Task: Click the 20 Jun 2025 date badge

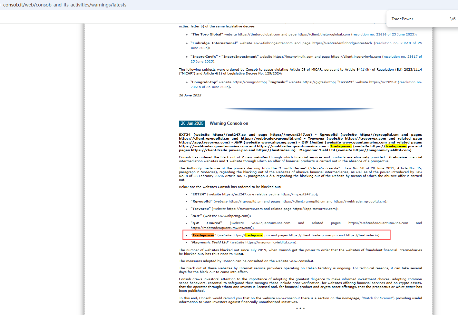Action: coord(192,123)
